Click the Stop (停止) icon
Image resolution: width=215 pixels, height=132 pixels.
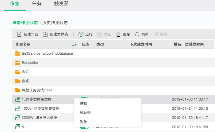(99, 34)
